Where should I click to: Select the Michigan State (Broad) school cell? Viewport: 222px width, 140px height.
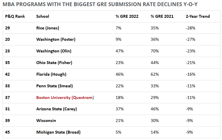click(58, 132)
